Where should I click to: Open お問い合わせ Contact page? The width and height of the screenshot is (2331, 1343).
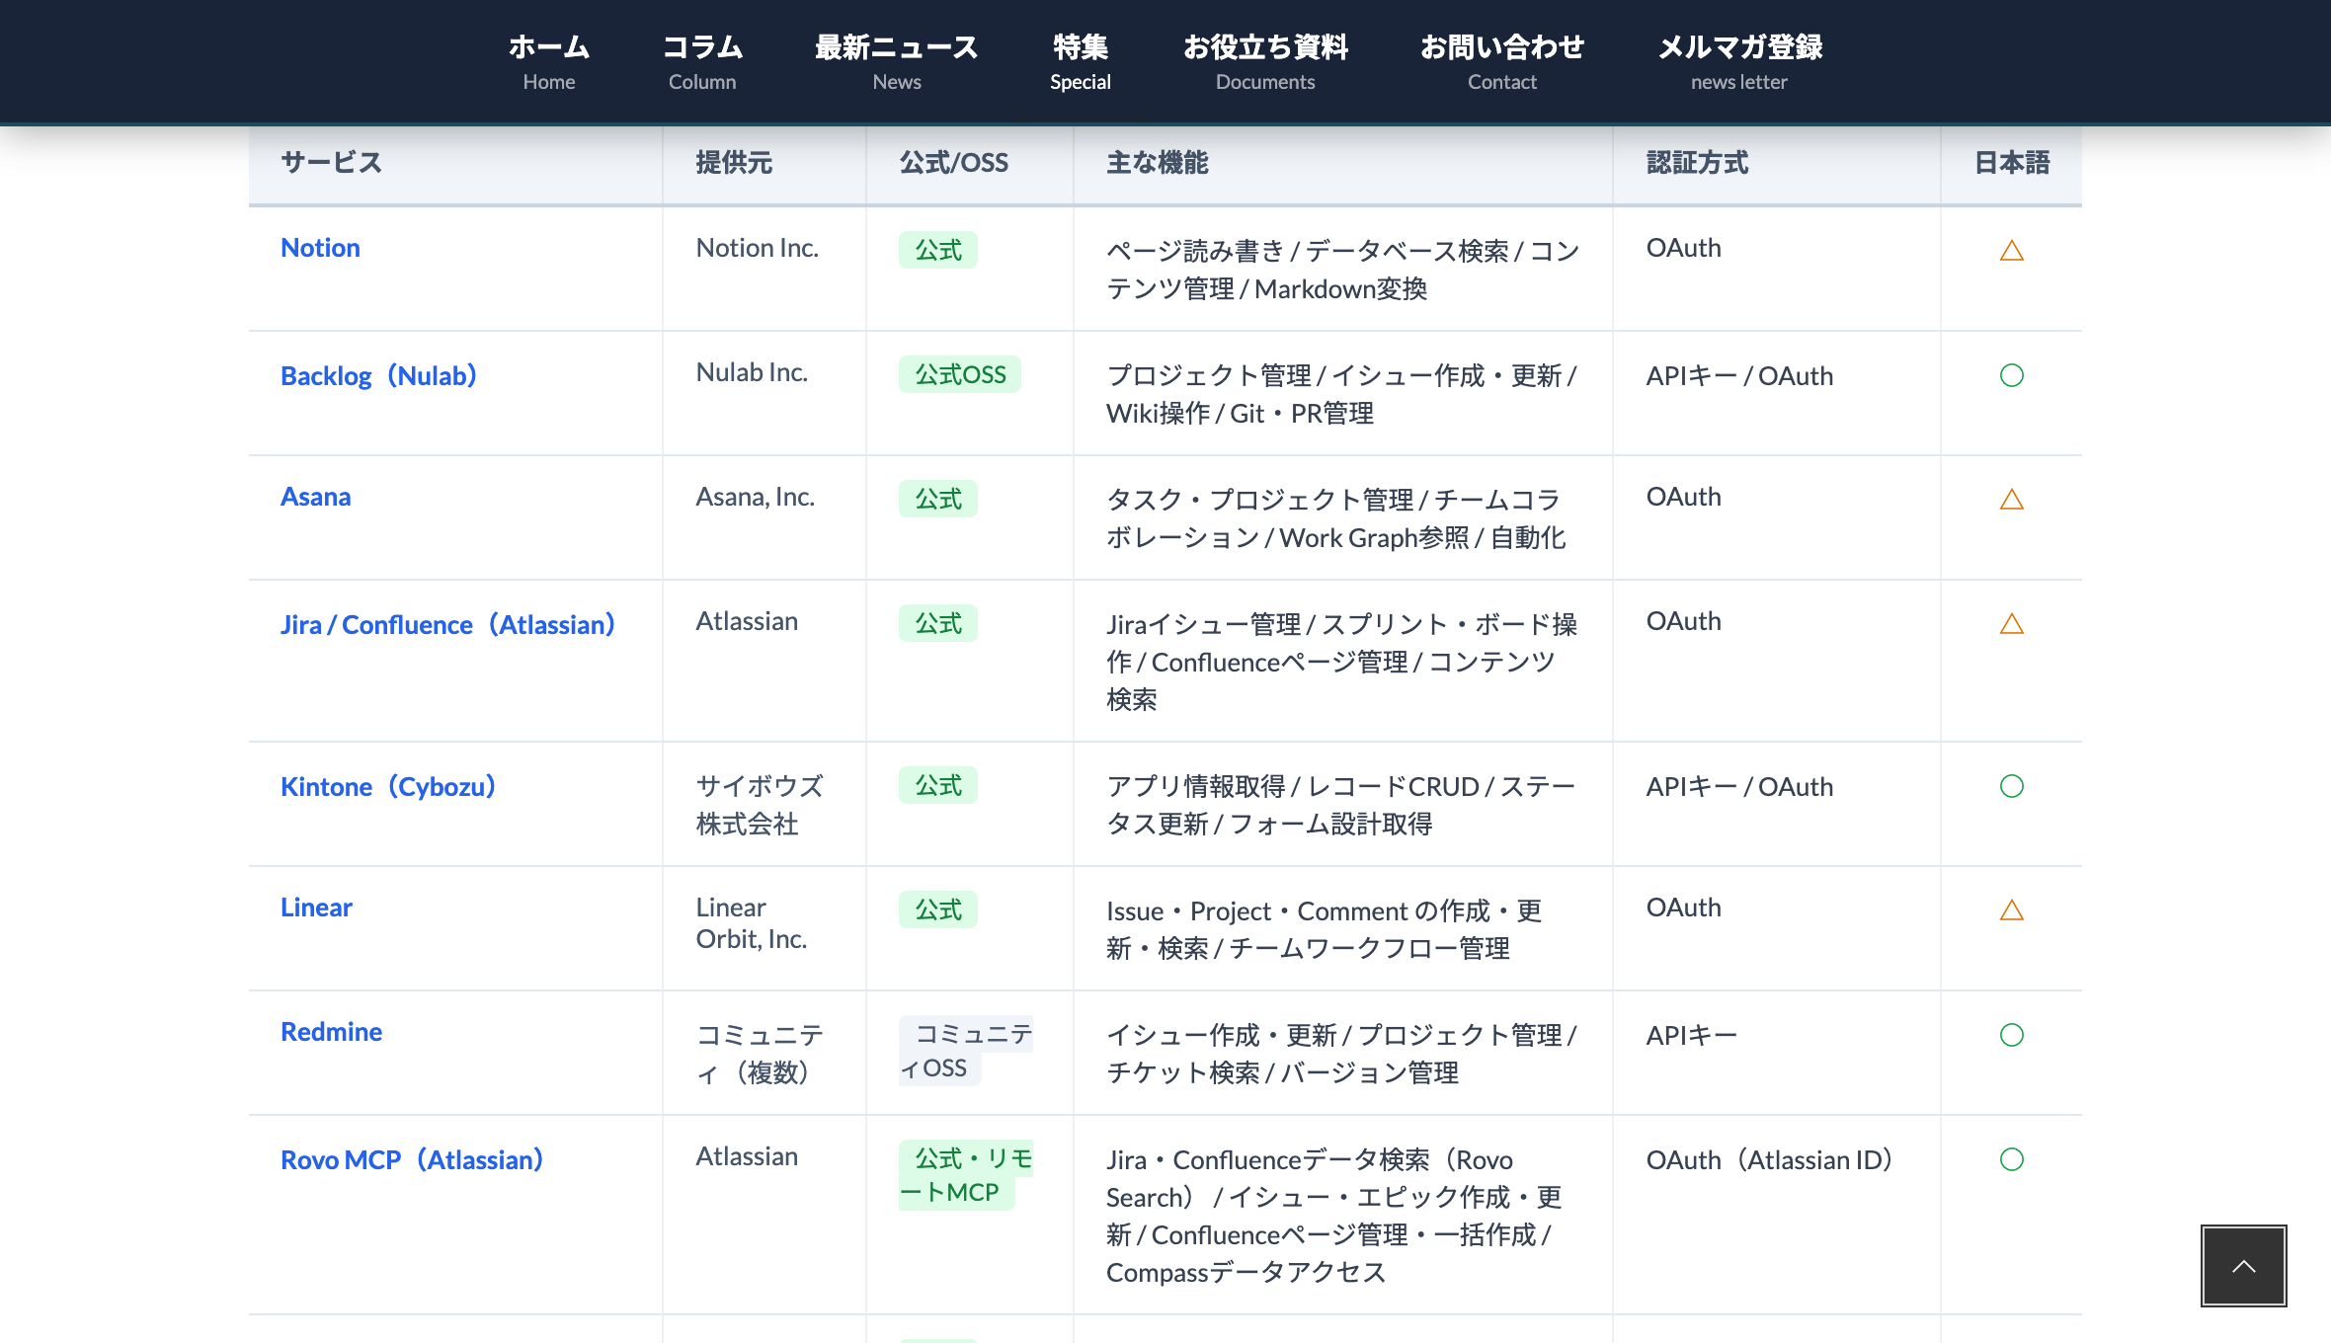[1502, 61]
